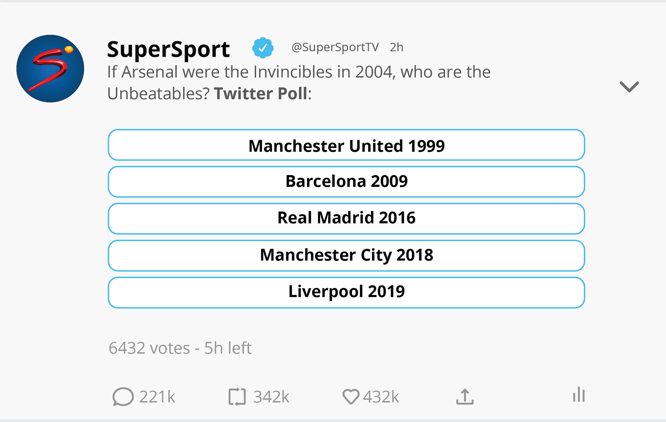Click the blue verified badge
Viewport: 666px width, 422px height.
pos(263,48)
